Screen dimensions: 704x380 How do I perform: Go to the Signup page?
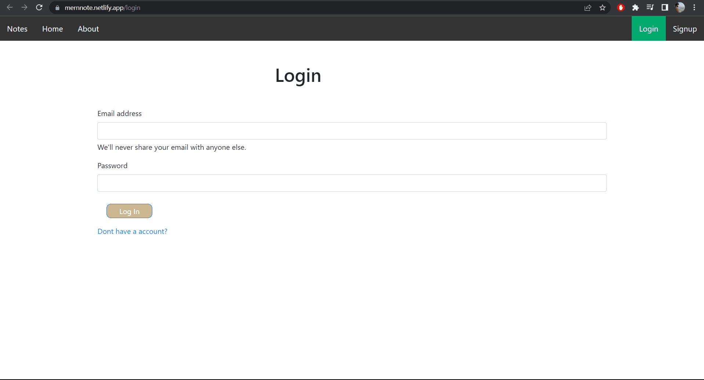click(685, 29)
